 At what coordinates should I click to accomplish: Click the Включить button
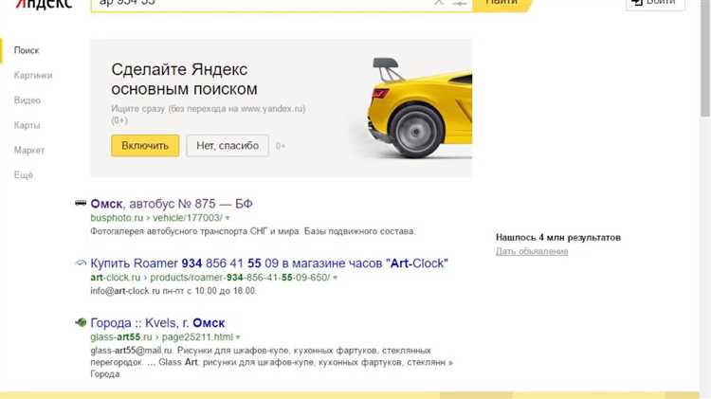[x=145, y=146]
